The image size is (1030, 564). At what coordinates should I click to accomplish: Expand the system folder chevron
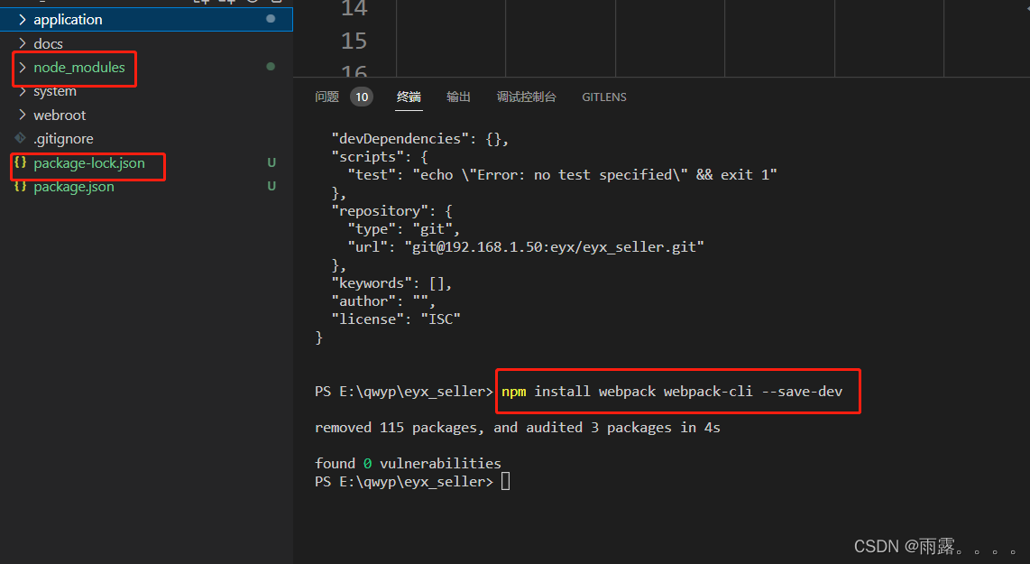tap(22, 90)
